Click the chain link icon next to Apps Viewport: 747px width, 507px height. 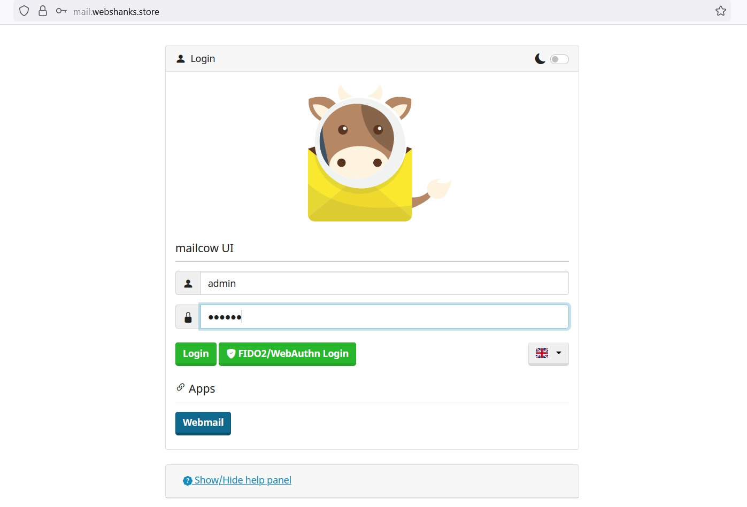[181, 387]
